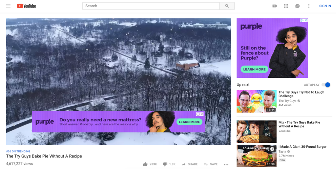Open Try Not To Laugh Challenge title
Image resolution: width=336 pixels, height=169 pixels.
click(301, 94)
